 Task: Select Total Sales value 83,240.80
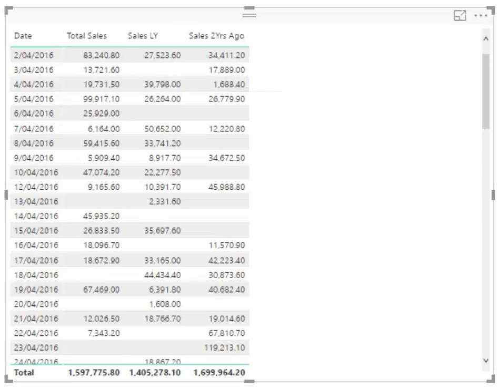pyautogui.click(x=102, y=55)
